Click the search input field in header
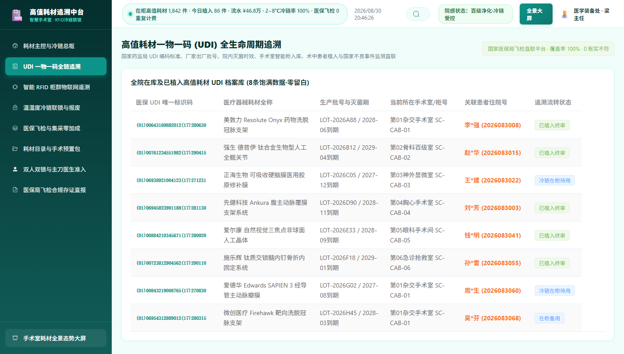Viewport: 624px width, 354px height. pyautogui.click(x=418, y=14)
